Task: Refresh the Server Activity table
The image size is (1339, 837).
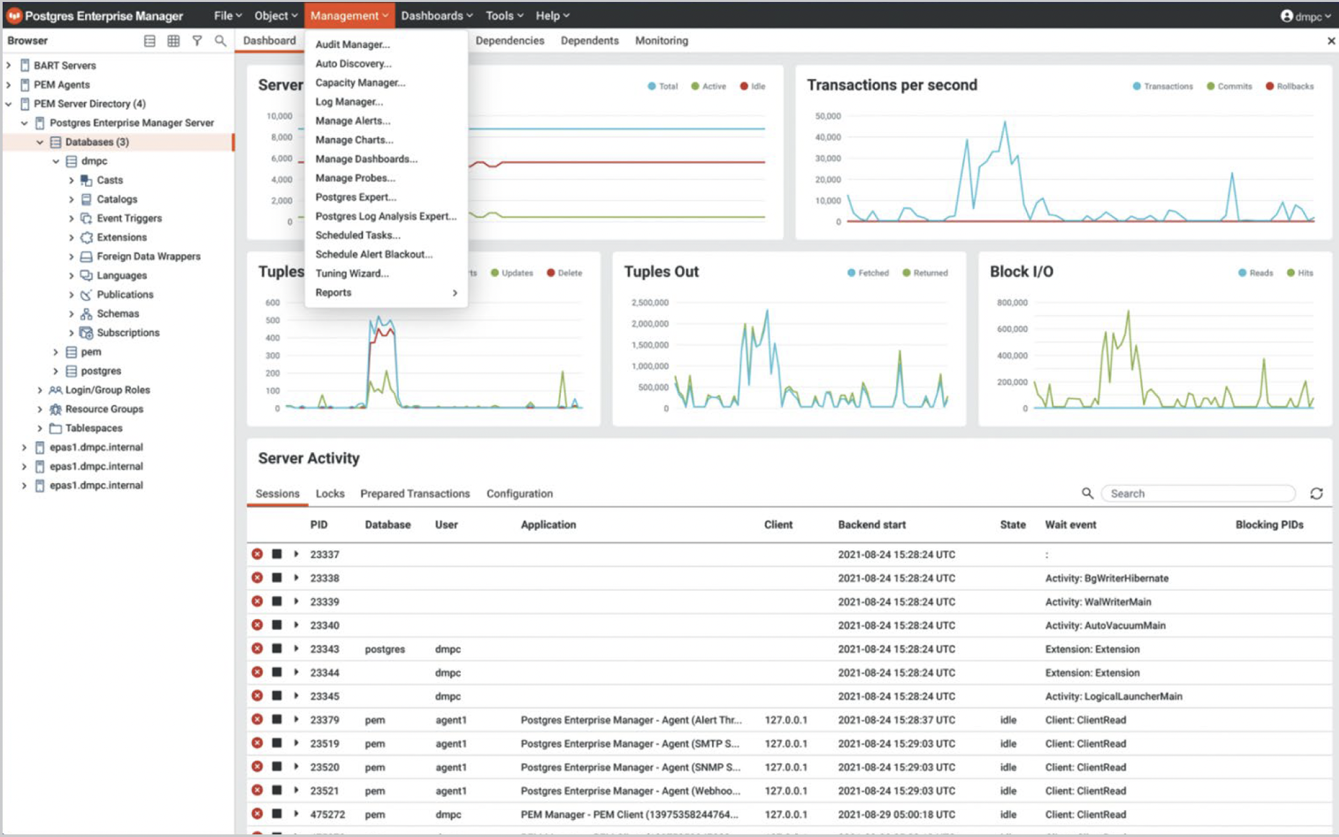Action: (1316, 494)
